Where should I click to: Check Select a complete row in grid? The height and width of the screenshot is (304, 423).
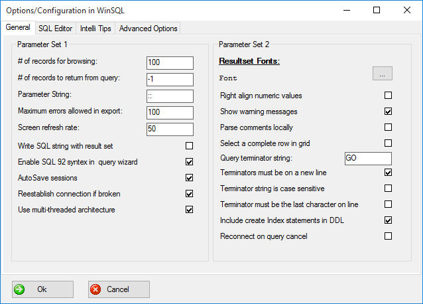point(388,143)
